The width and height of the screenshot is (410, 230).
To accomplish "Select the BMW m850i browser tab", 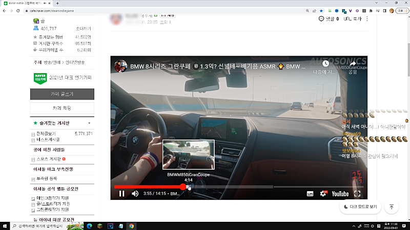I will tap(27, 3).
